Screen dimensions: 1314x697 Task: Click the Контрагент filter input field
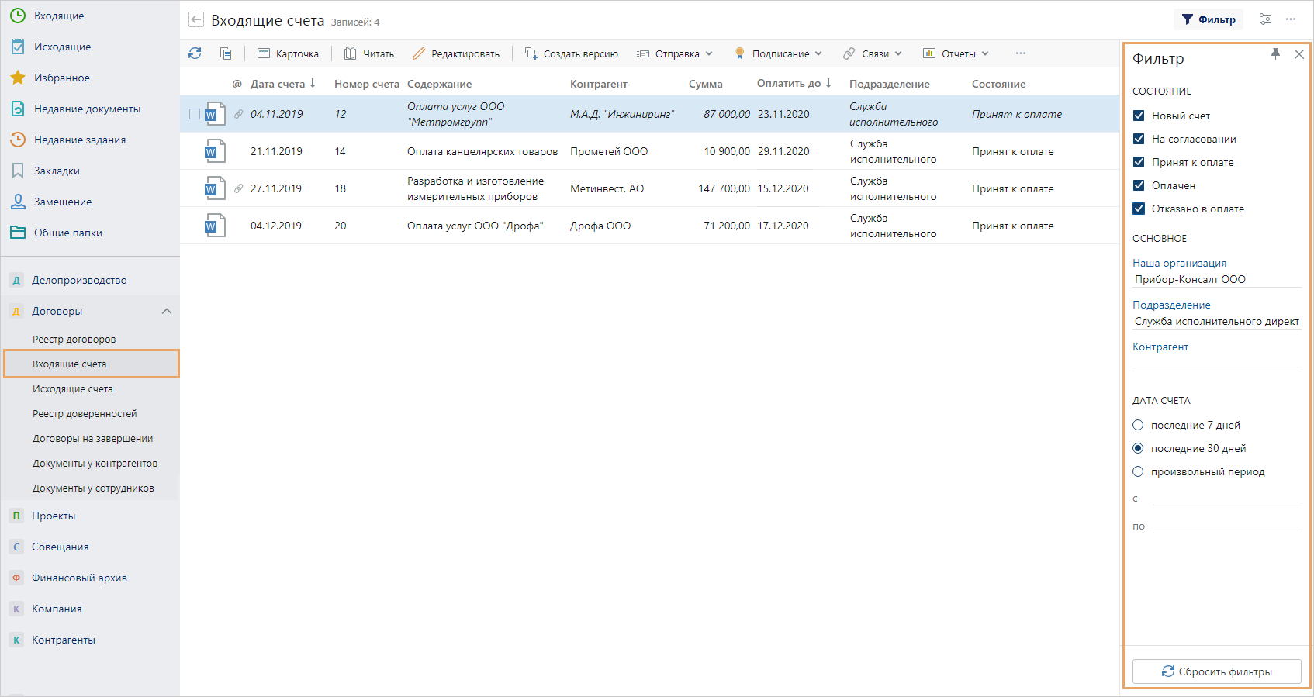pyautogui.click(x=1216, y=362)
